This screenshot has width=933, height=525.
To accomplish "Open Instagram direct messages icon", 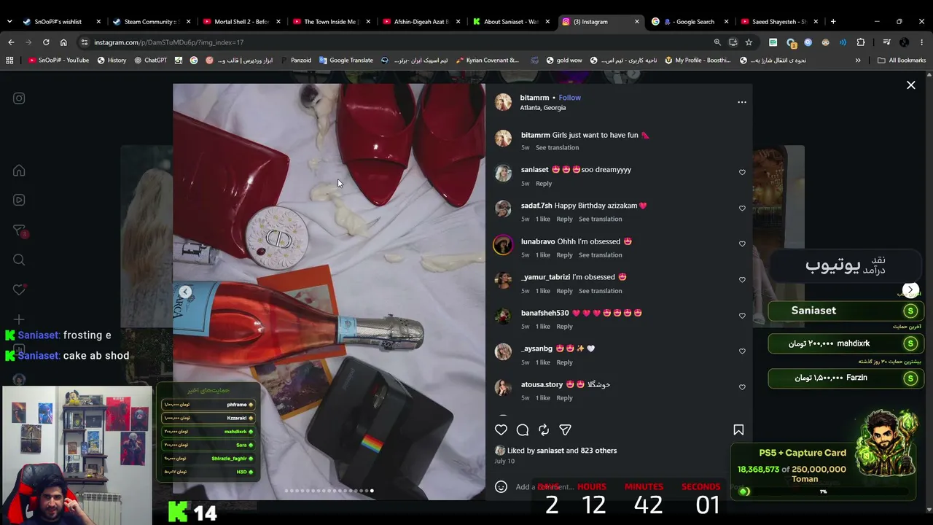I will [19, 231].
